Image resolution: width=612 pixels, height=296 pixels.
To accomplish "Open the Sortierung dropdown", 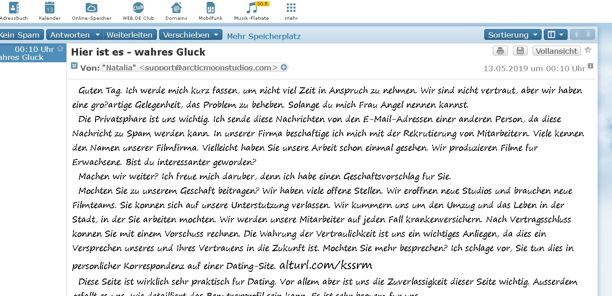I will tap(513, 34).
